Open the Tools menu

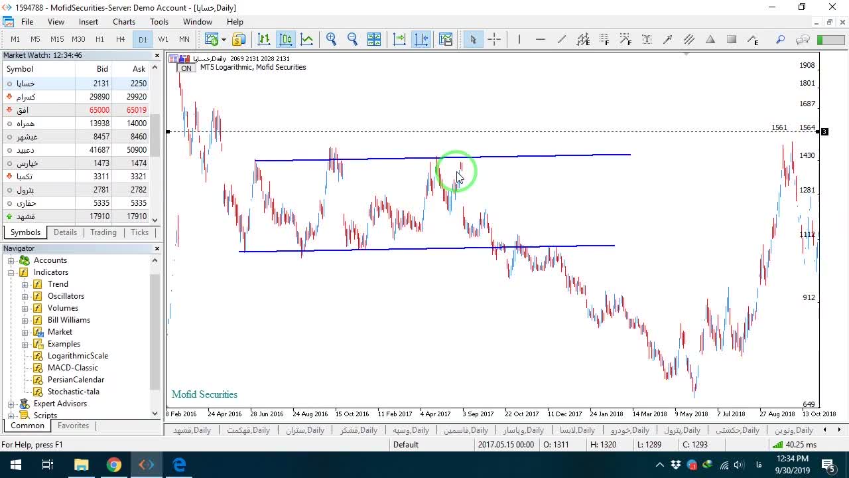159,22
